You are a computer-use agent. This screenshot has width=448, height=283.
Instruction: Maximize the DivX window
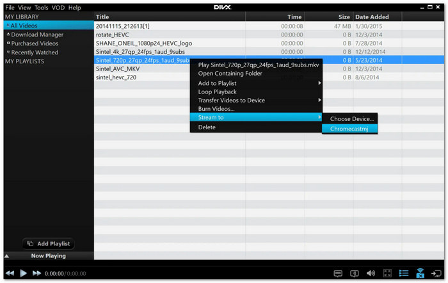point(430,7)
